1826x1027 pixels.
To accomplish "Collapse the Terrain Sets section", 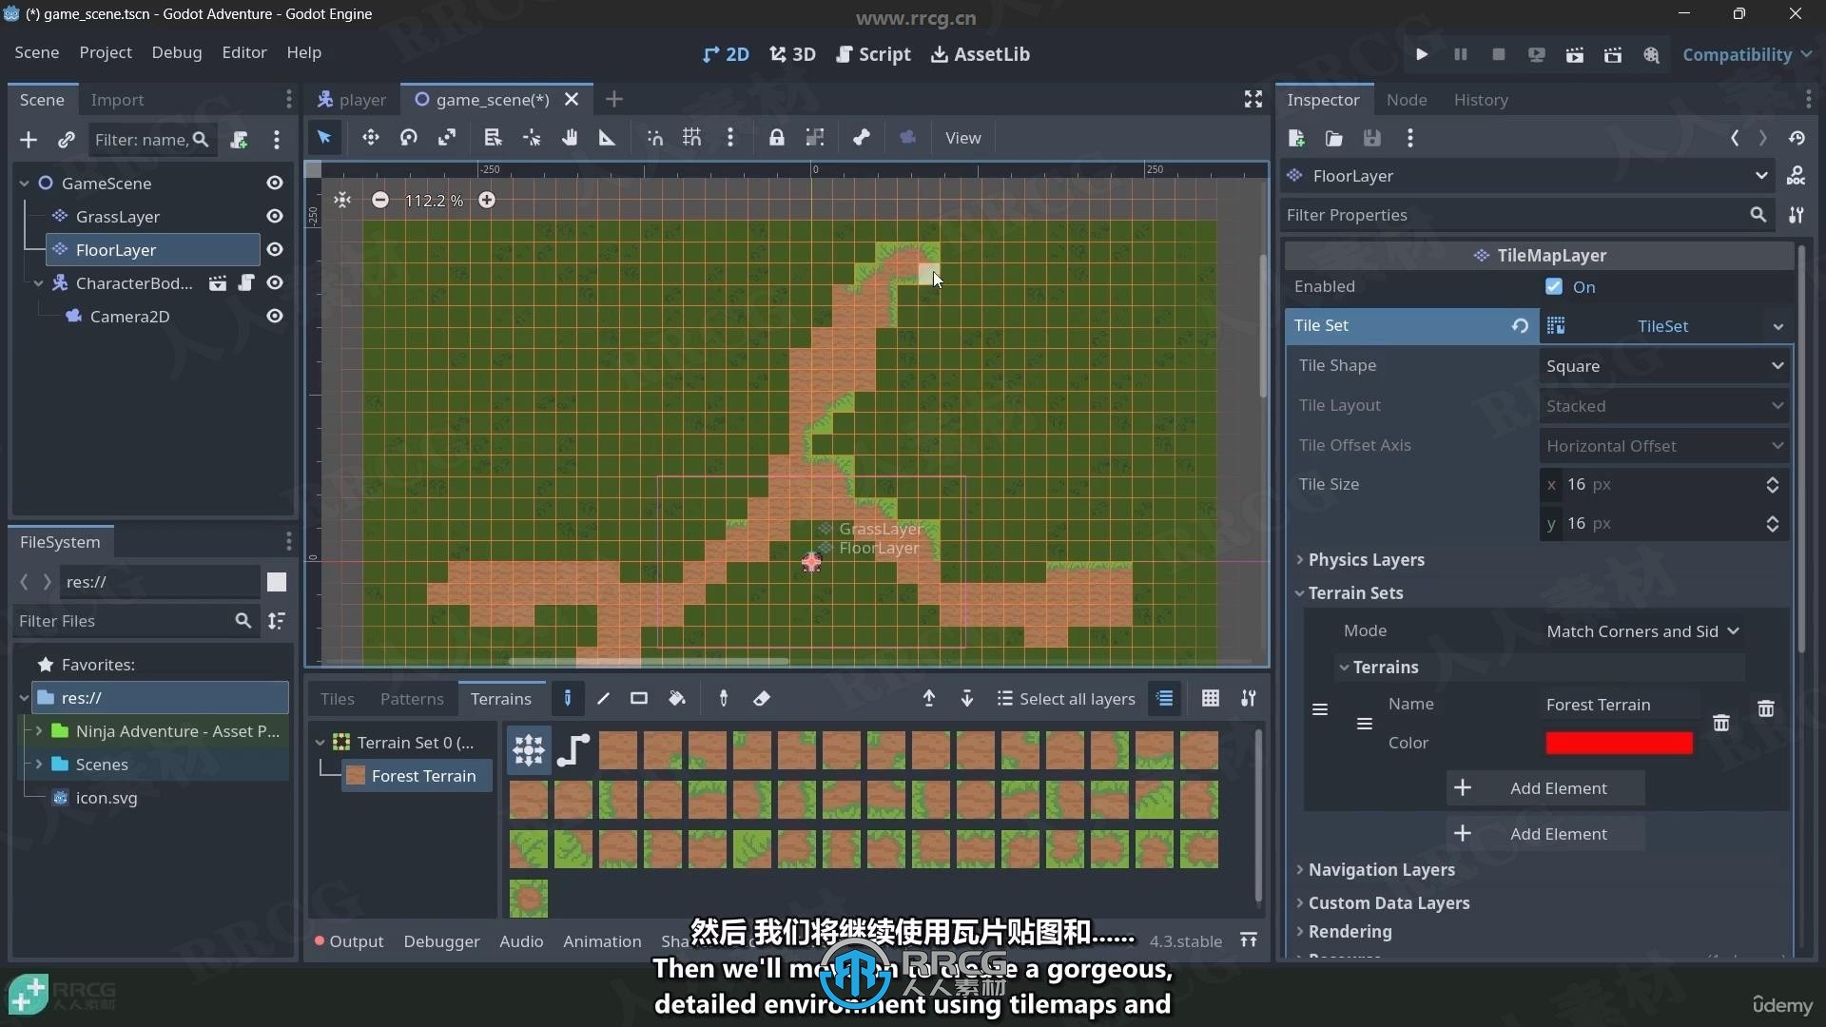I will (x=1355, y=592).
